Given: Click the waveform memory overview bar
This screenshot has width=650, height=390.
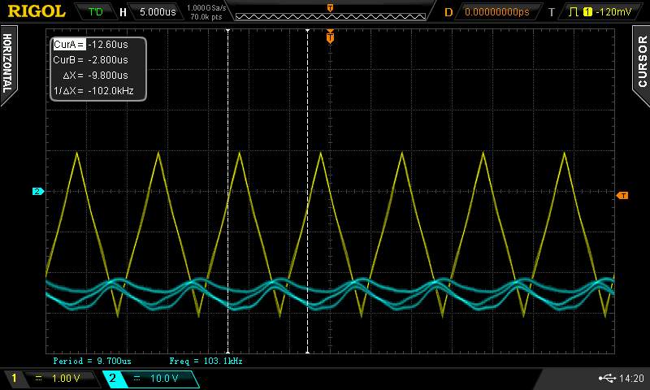Looking at the screenshot, I should [329, 14].
